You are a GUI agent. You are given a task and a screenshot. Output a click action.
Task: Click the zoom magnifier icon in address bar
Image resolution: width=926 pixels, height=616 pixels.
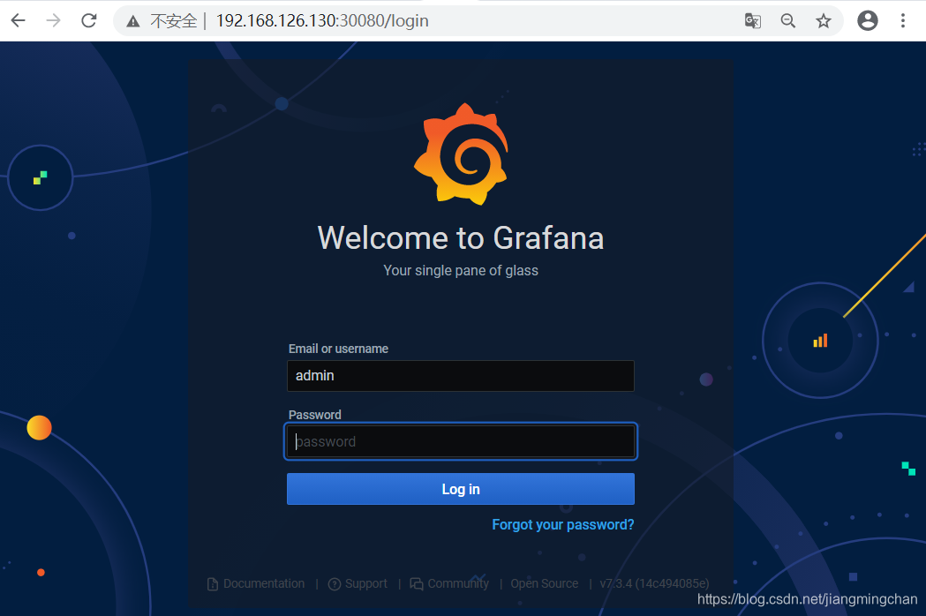coord(787,20)
